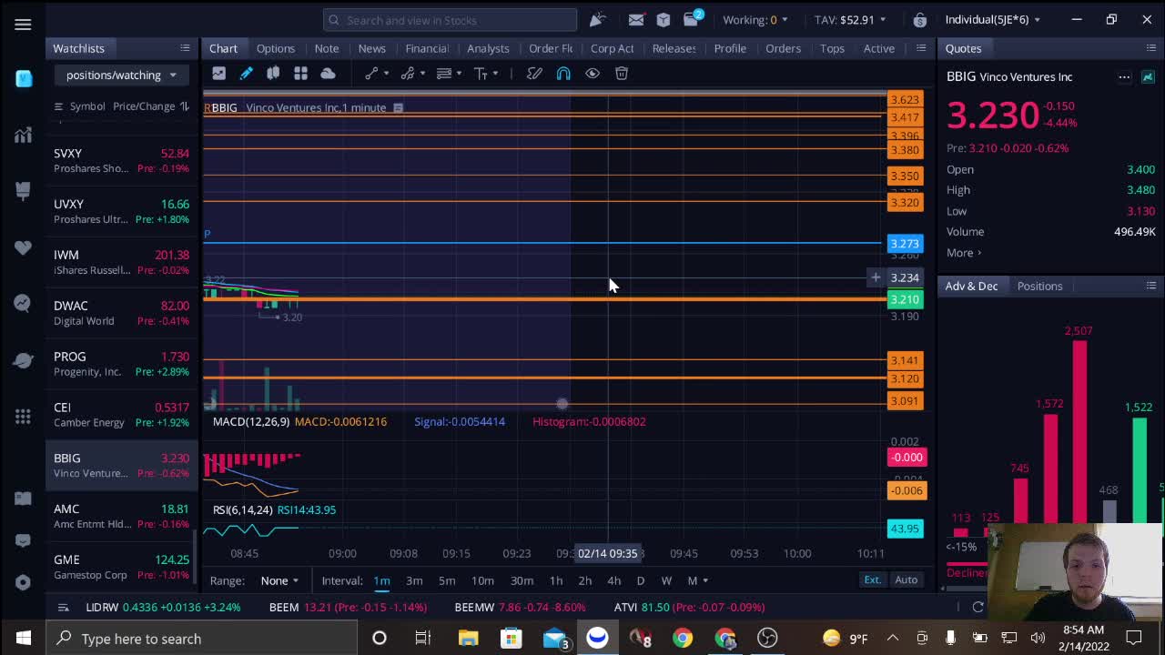Select the 1h interval

click(x=556, y=580)
